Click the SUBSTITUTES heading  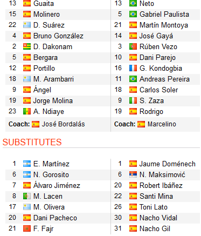[x=32, y=142]
